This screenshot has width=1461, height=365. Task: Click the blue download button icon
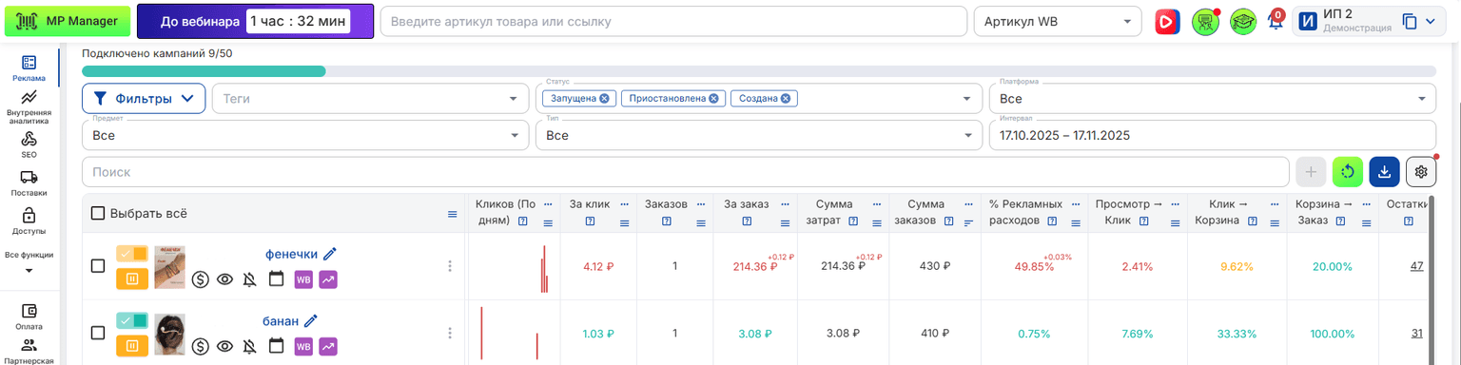pos(1384,171)
